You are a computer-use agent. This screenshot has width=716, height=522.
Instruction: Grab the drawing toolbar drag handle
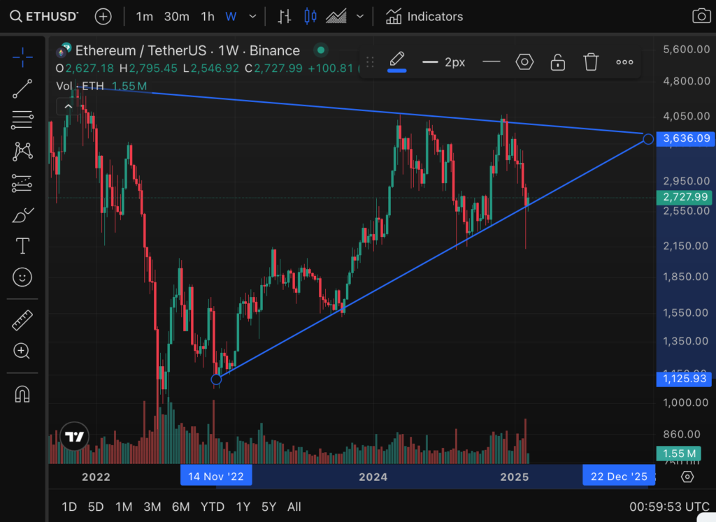(x=370, y=61)
